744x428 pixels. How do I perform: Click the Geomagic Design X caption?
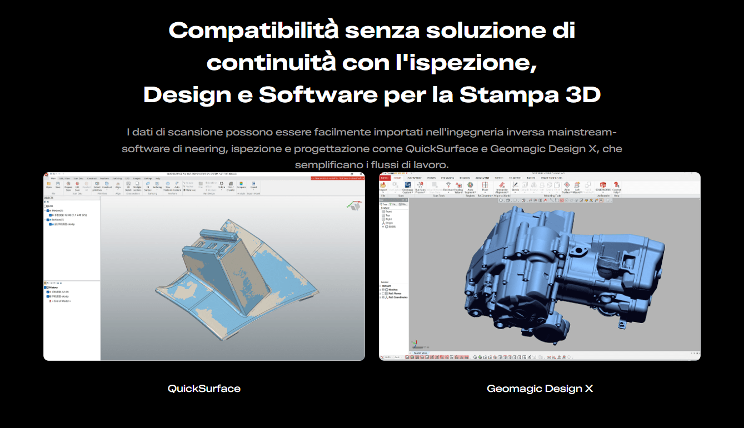coord(540,389)
